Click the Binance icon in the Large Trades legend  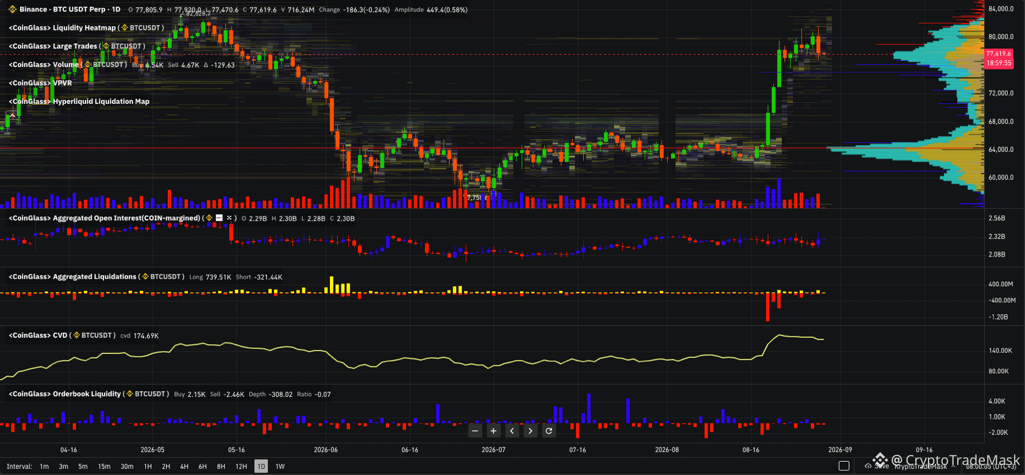(106, 46)
